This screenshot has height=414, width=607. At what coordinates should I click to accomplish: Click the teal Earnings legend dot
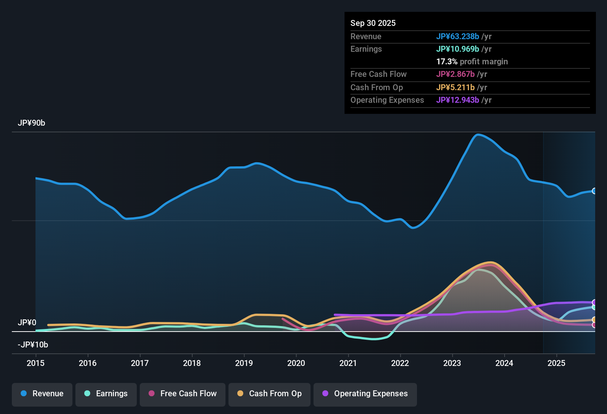(87, 394)
